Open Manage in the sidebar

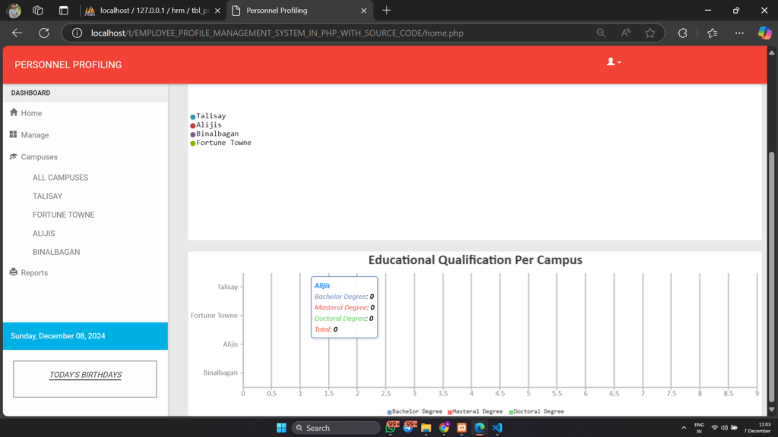[x=35, y=135]
